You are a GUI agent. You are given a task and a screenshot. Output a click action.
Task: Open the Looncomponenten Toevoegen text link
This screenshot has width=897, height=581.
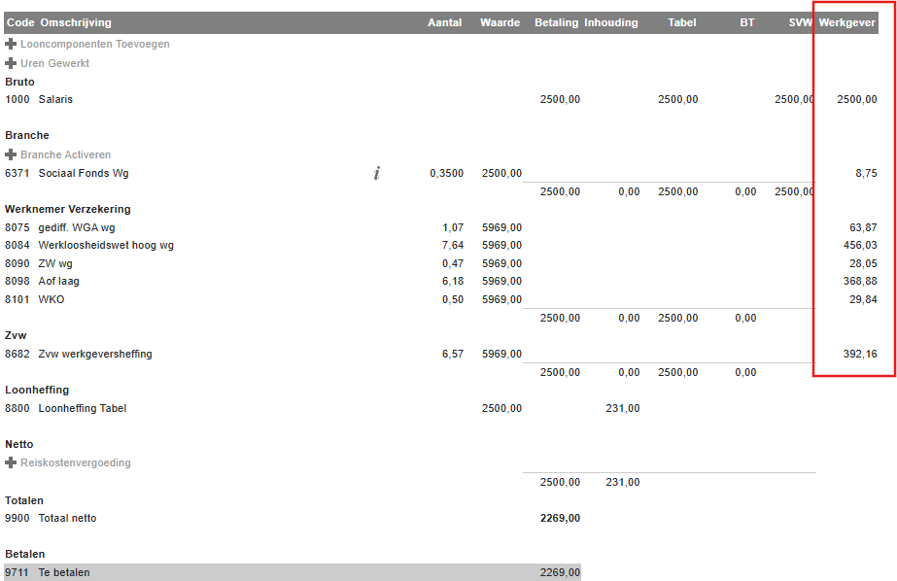tap(95, 45)
